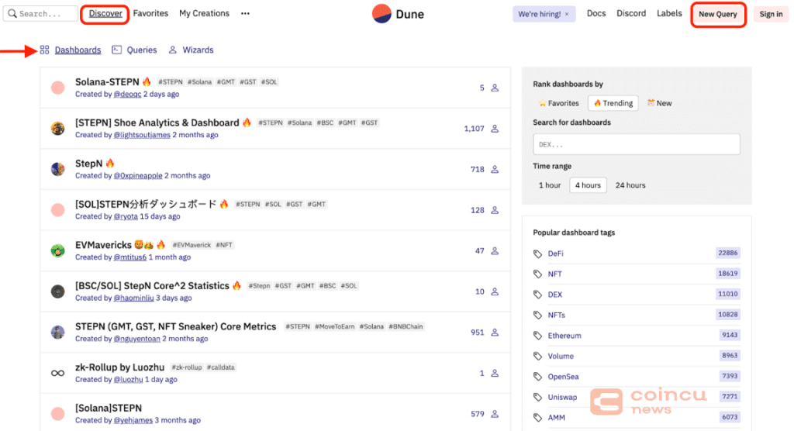Click the StepN Core^2 Statistics avatar
The height and width of the screenshot is (431, 794).
57,291
